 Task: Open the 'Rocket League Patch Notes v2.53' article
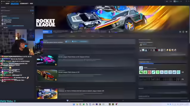point(69,72)
